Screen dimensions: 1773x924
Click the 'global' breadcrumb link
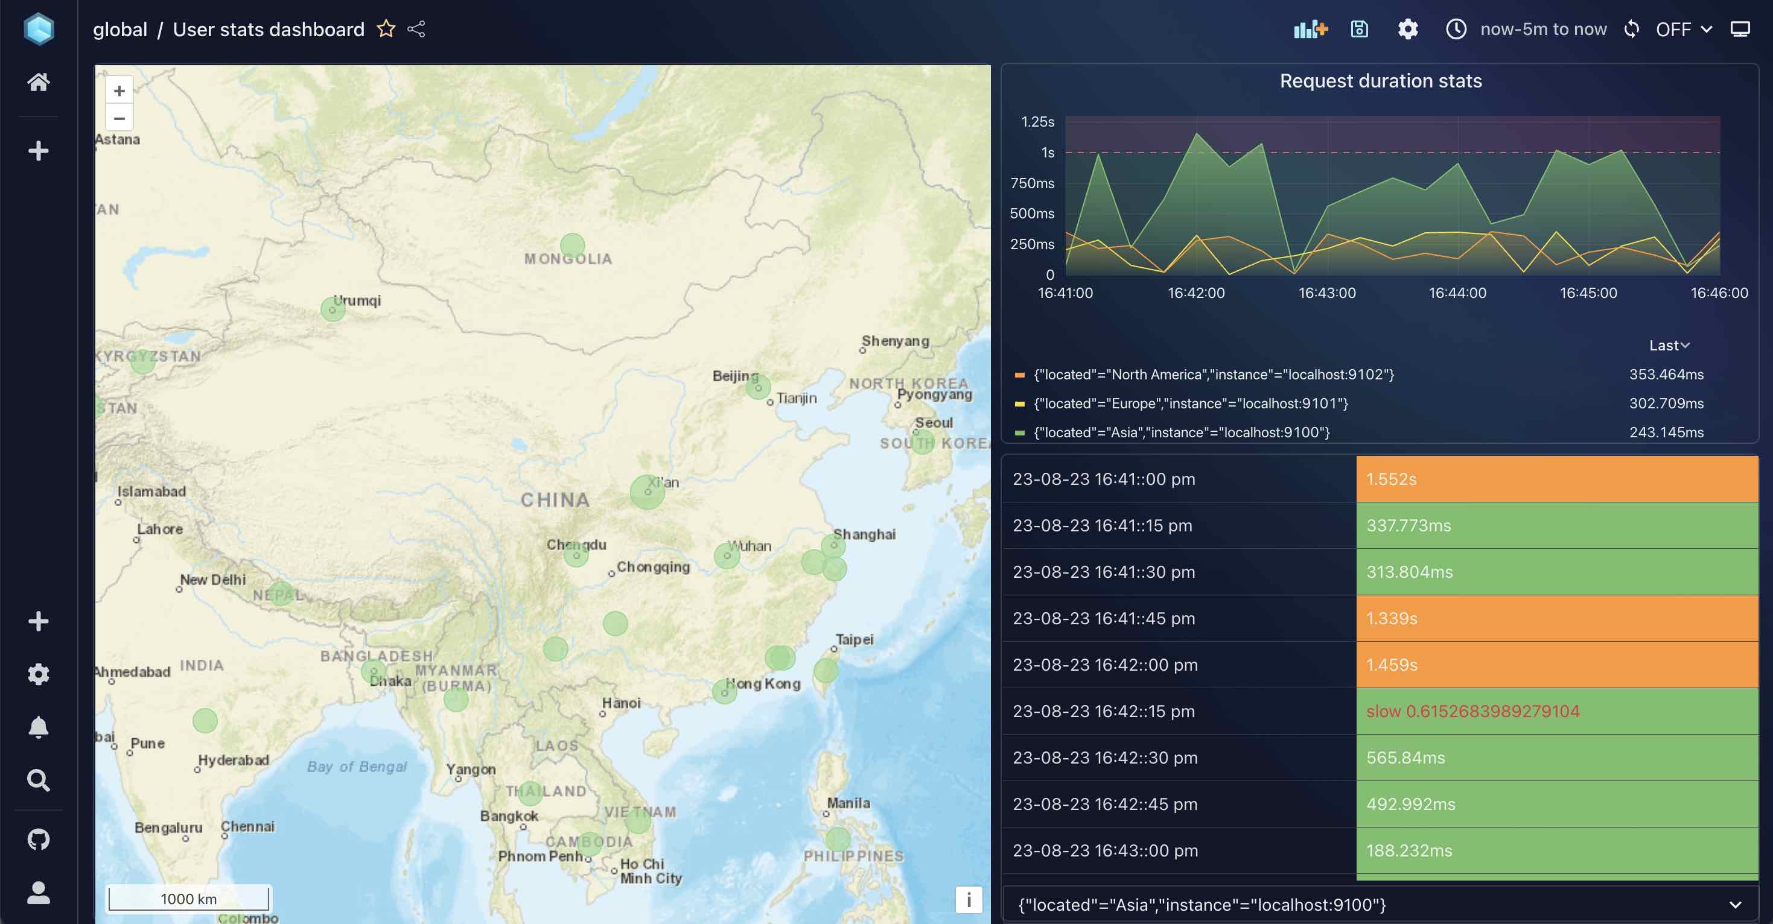[x=119, y=29]
